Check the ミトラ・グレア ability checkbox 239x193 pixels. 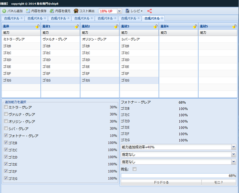[x=6, y=107]
